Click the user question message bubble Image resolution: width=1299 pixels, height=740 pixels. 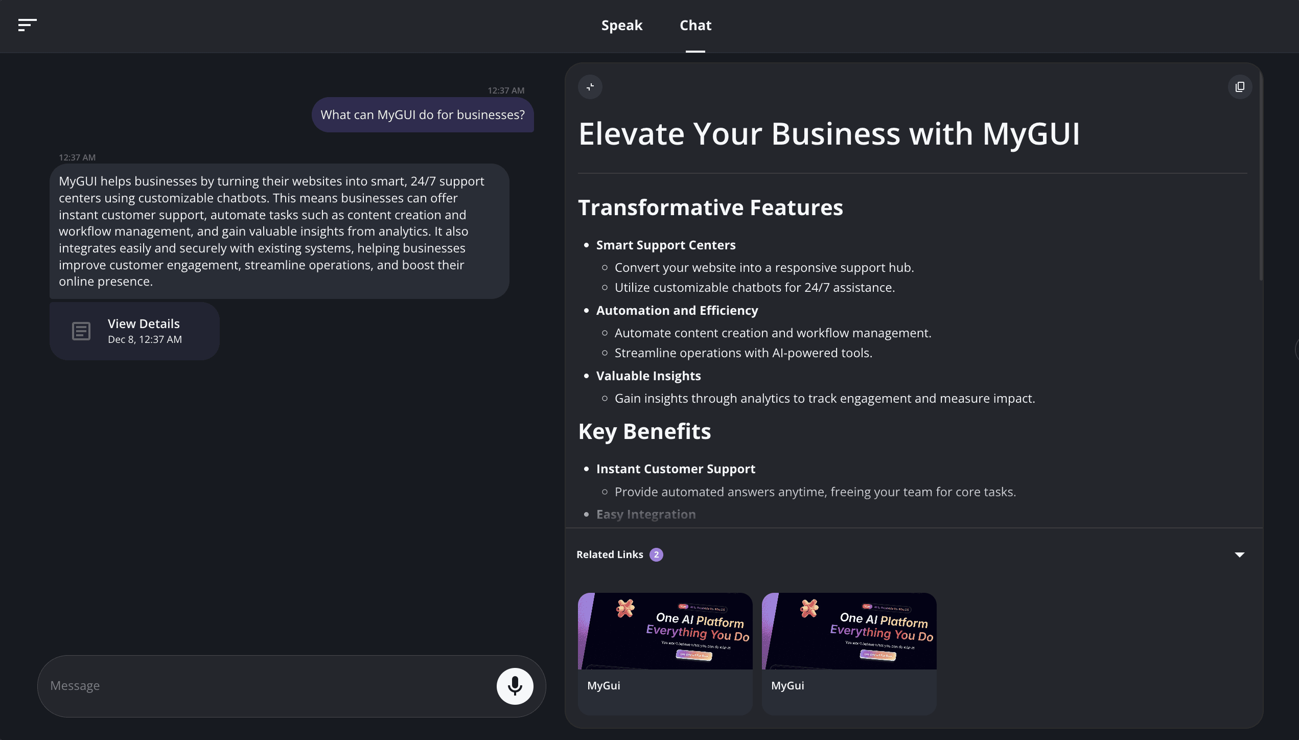(423, 115)
